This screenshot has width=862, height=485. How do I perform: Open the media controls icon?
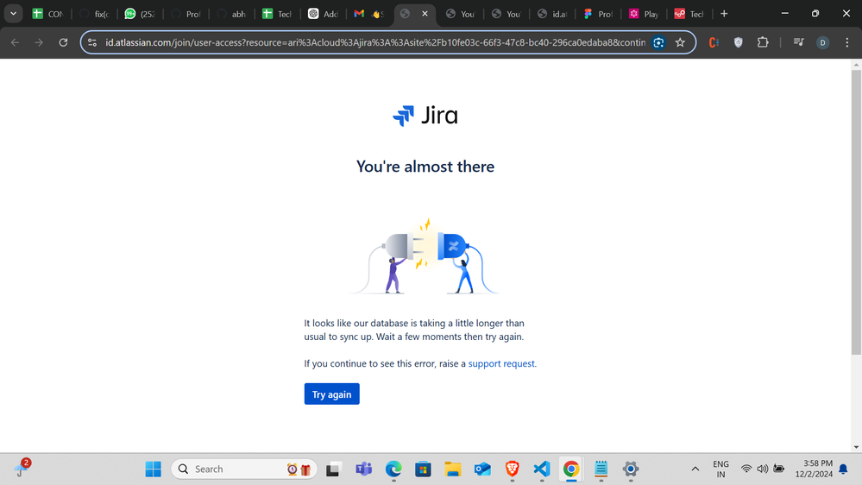point(798,42)
